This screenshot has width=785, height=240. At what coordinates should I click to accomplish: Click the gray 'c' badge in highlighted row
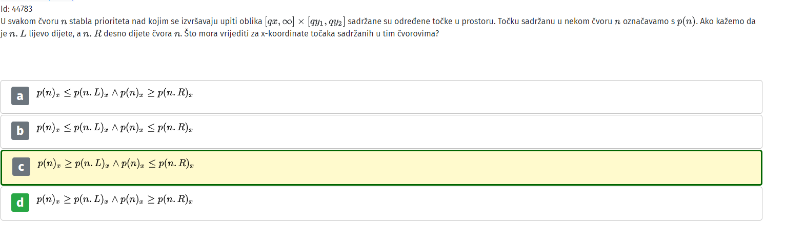pos(21,167)
